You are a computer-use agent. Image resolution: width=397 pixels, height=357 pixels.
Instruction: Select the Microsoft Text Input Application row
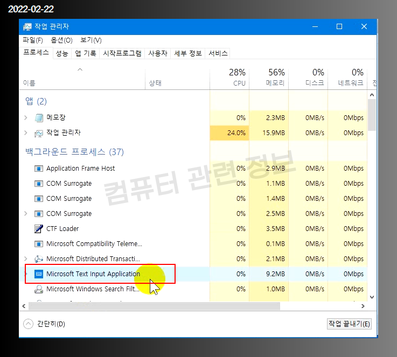click(193, 274)
